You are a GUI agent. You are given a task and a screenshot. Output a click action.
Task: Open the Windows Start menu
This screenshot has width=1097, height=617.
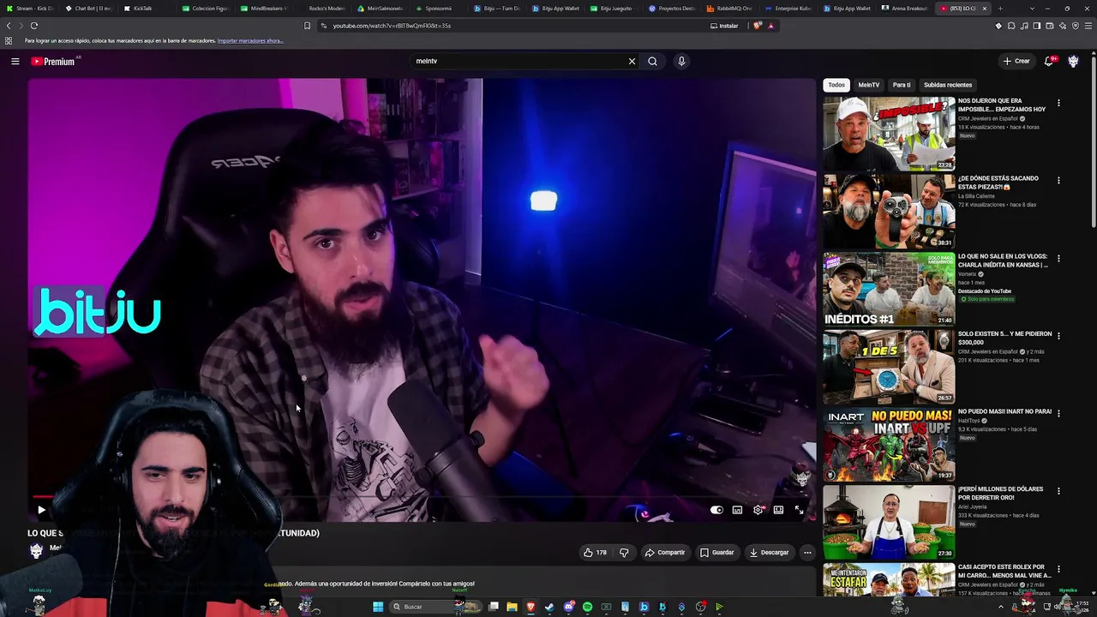pyautogui.click(x=378, y=607)
